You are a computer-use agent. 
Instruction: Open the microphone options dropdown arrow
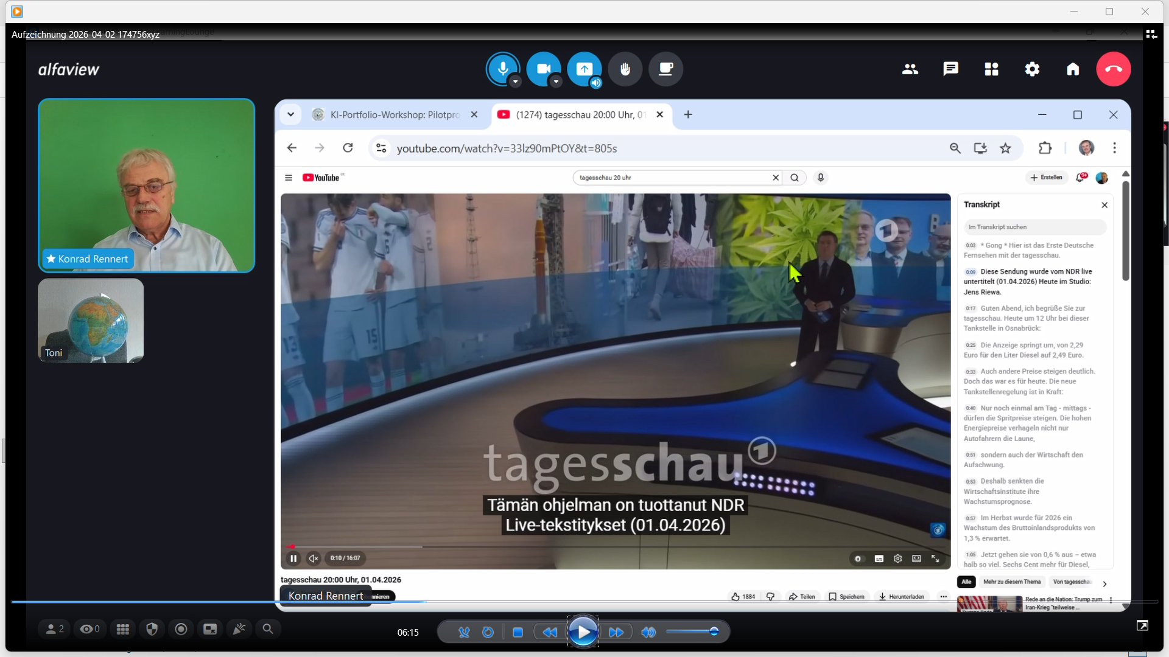coord(516,82)
